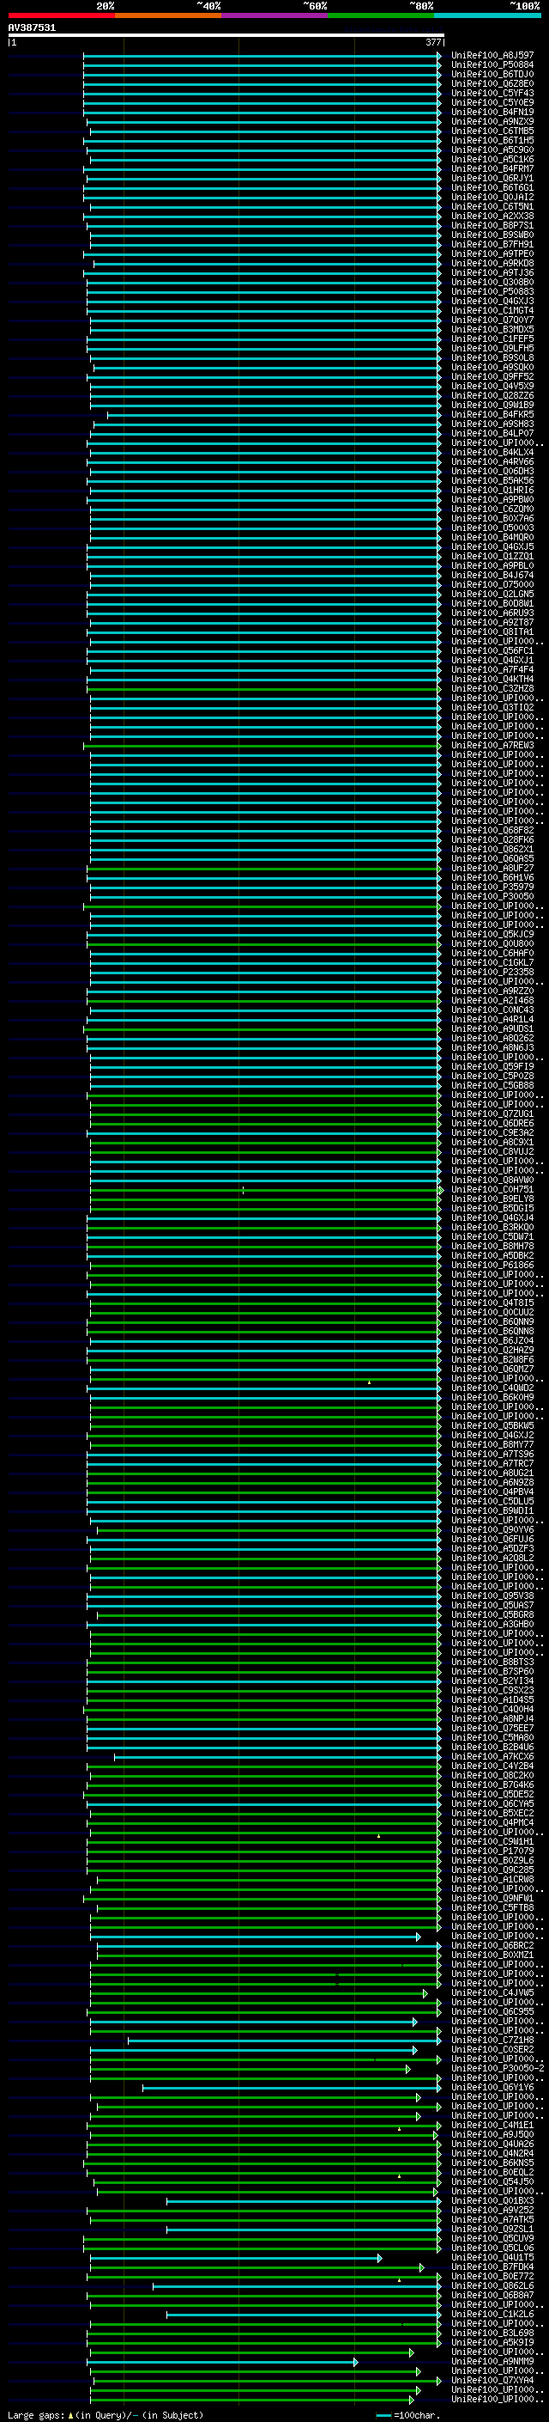Select hit label UniRef100_B6T1H5
The height and width of the screenshot is (2422, 549).
click(492, 140)
